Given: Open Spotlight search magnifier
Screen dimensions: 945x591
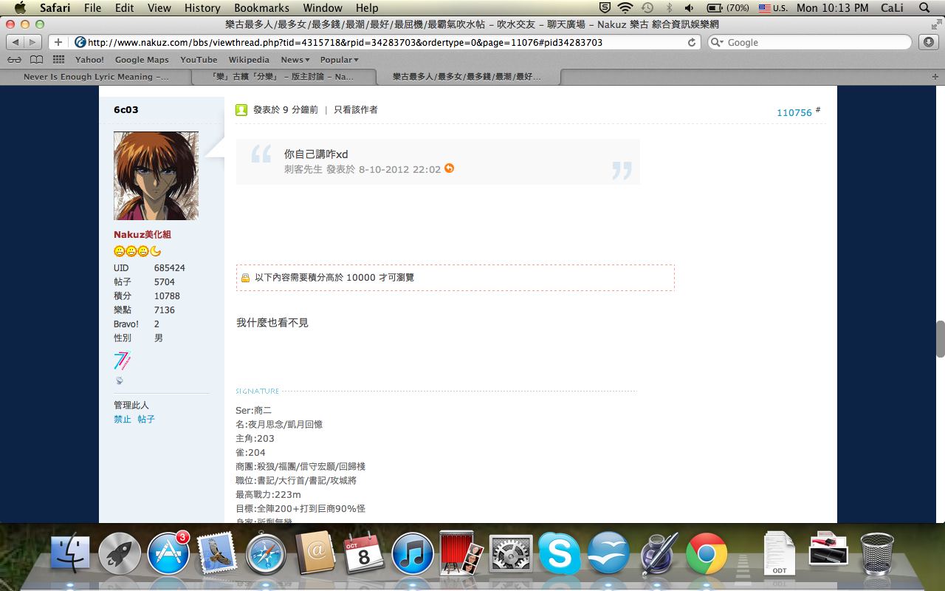Looking at the screenshot, I should 926,8.
